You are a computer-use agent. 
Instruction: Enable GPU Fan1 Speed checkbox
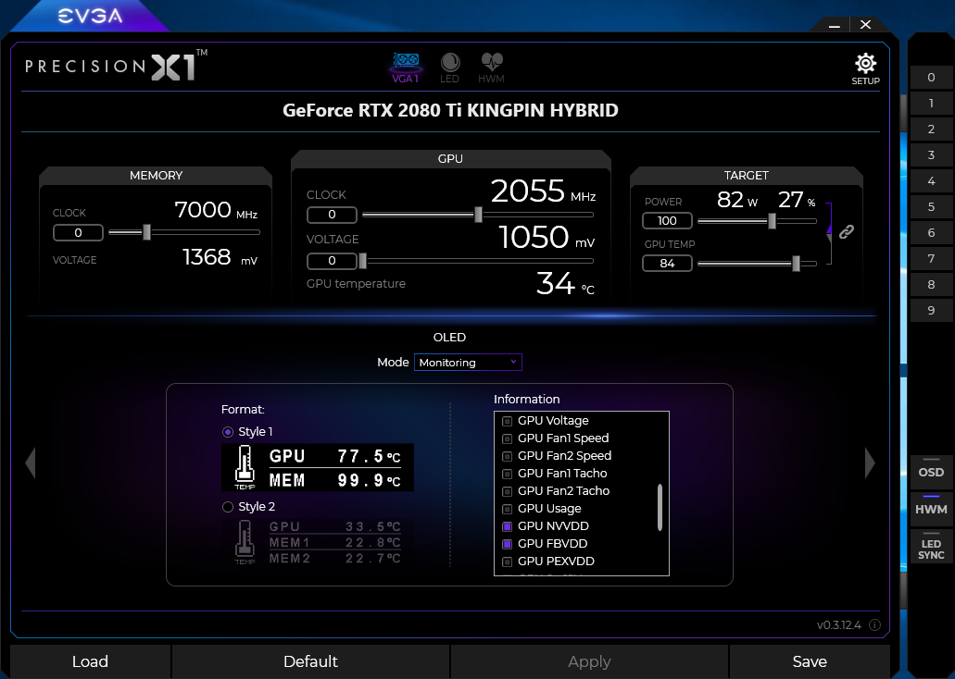pyautogui.click(x=507, y=438)
